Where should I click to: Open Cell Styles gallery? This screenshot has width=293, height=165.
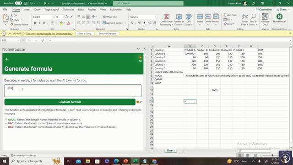tap(188, 19)
